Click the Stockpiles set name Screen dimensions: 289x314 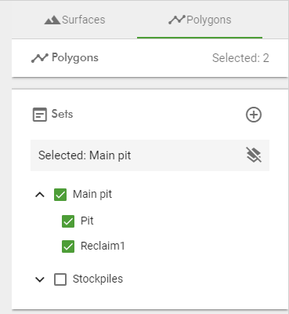tap(98, 279)
